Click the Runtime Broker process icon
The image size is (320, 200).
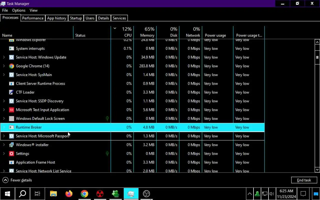[x=11, y=127]
